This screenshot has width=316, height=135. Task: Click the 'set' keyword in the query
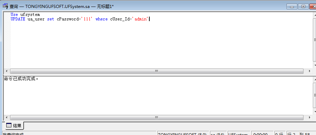pos(51,19)
